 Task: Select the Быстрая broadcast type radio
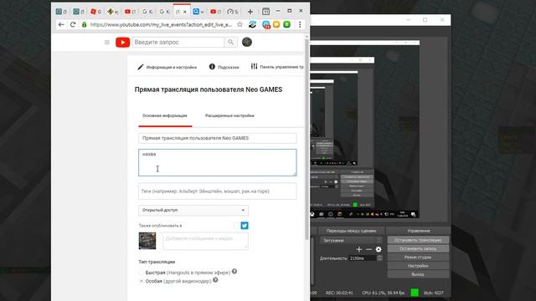[x=142, y=273]
